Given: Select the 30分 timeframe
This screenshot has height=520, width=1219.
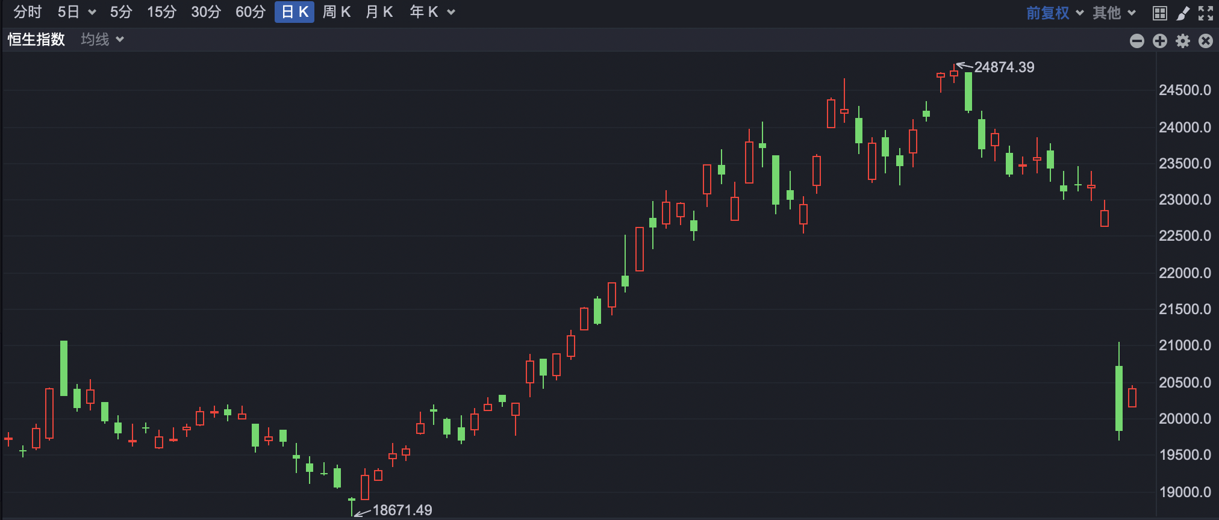Looking at the screenshot, I should [x=206, y=12].
